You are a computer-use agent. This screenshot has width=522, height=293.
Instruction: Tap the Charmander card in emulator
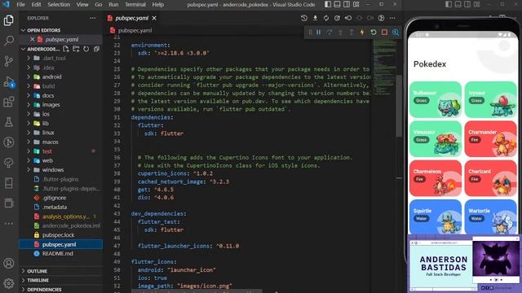click(x=490, y=139)
